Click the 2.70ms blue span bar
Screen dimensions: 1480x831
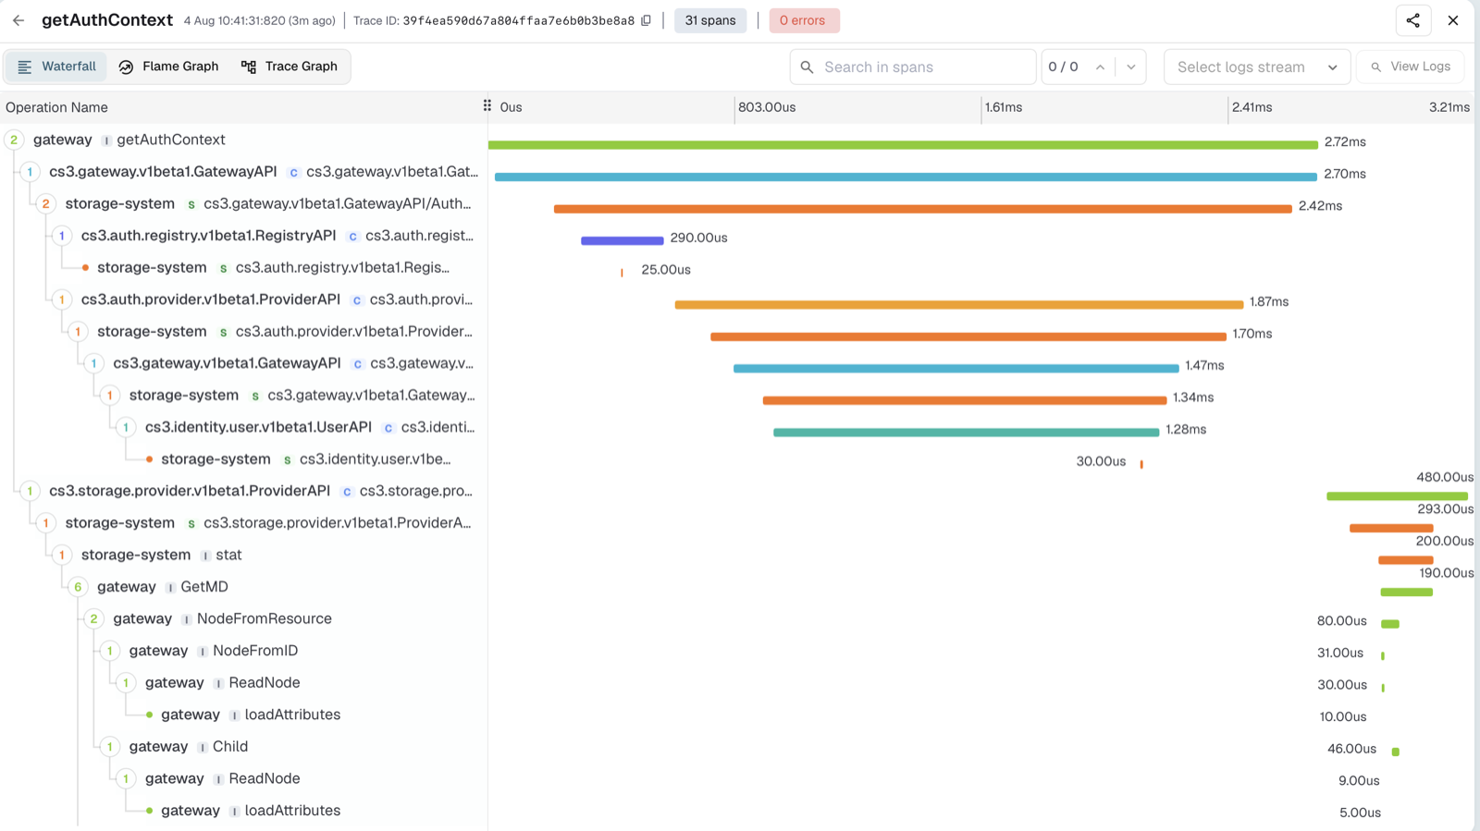coord(906,177)
